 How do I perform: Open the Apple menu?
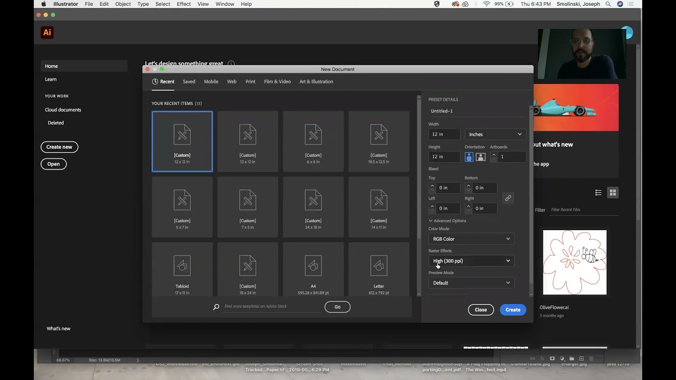coord(43,4)
